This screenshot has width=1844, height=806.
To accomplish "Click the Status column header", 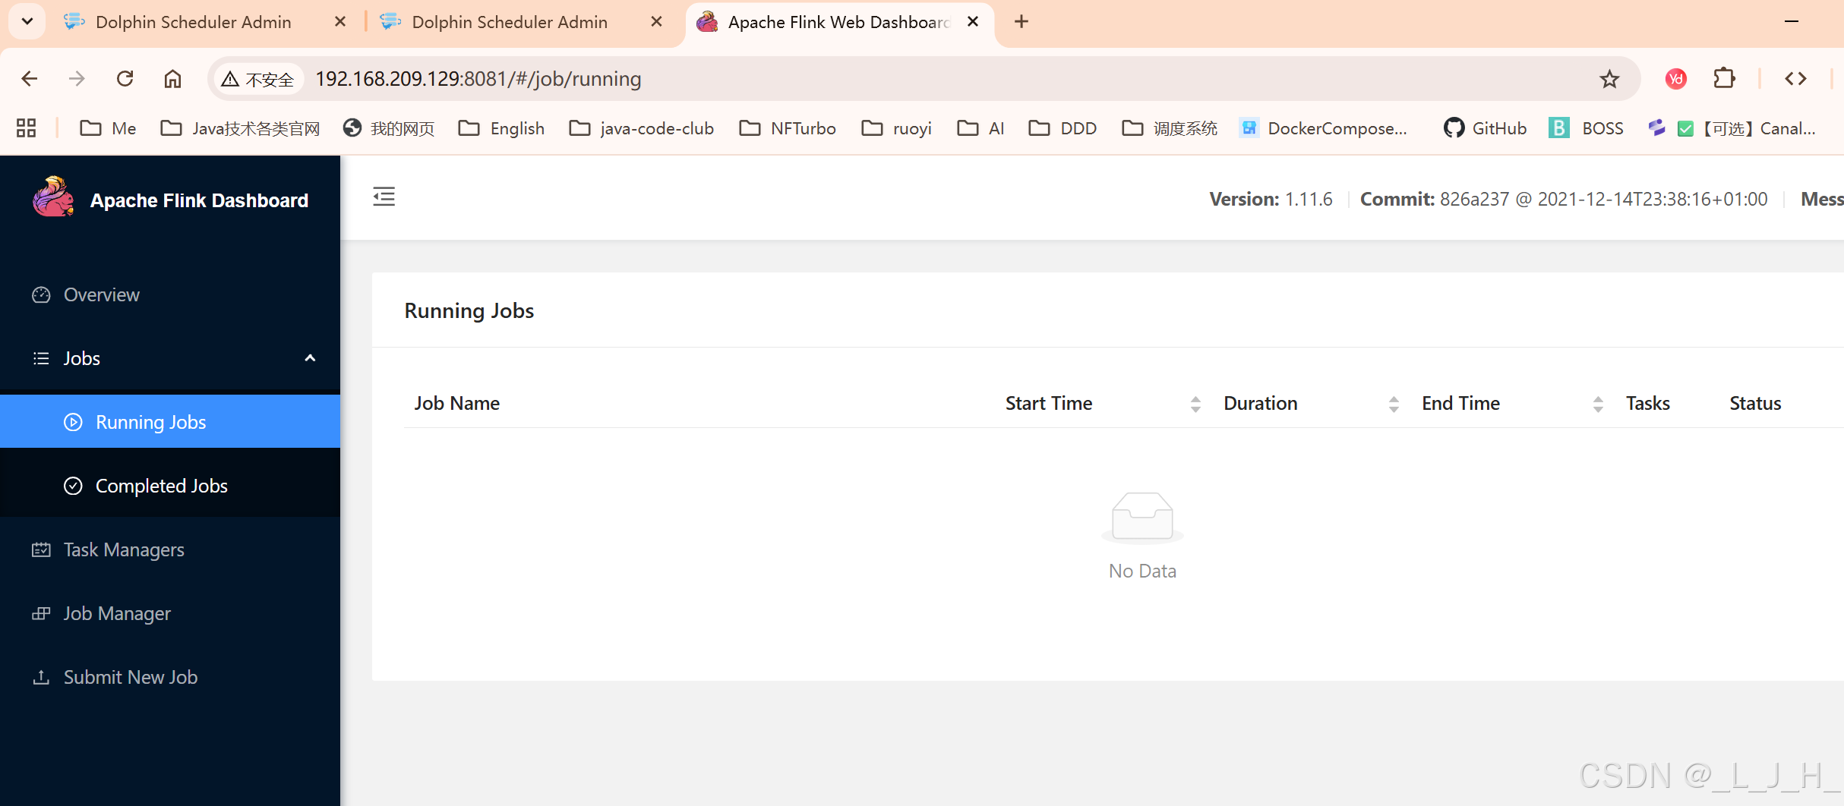I will tap(1755, 404).
